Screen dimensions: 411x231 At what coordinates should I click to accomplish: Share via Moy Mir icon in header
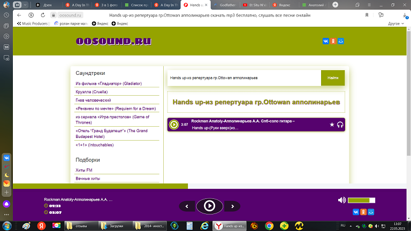point(341,41)
